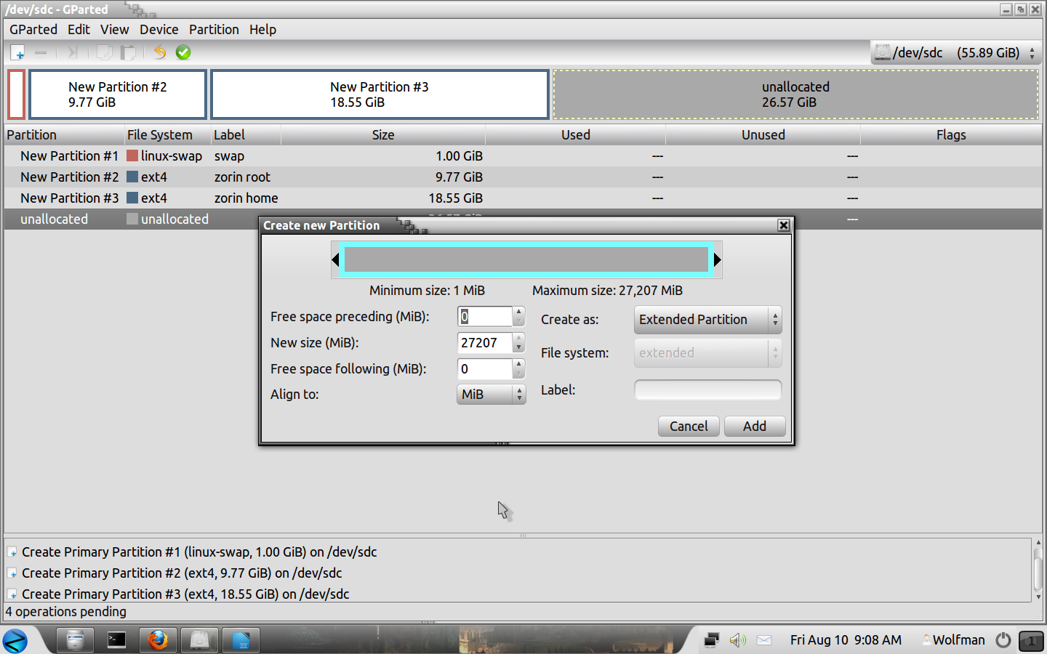The height and width of the screenshot is (654, 1047).
Task: Click the right resize handle arrow
Action: pos(717,260)
